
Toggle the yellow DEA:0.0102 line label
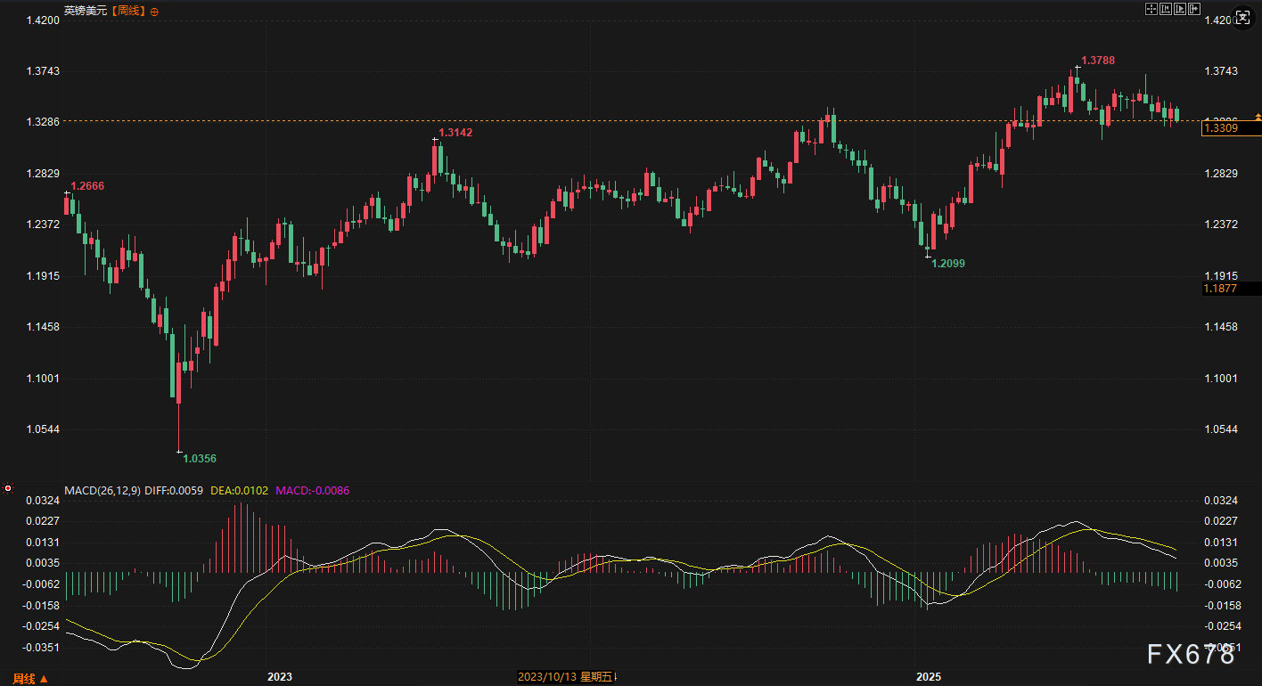coord(239,491)
